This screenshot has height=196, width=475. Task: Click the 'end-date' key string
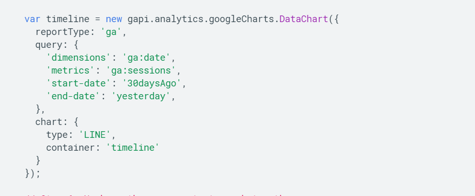pyautogui.click(x=73, y=96)
